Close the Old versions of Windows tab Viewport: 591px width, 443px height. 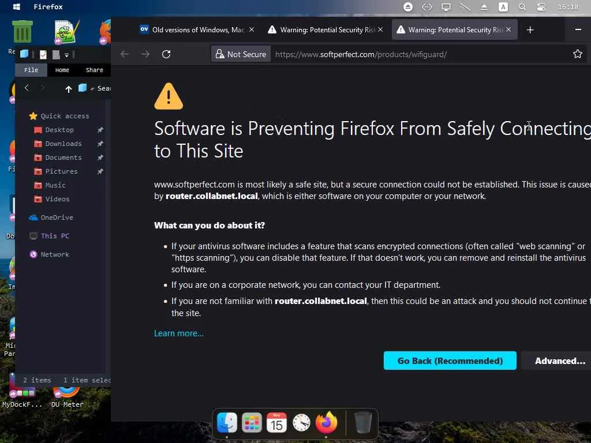pyautogui.click(x=252, y=29)
